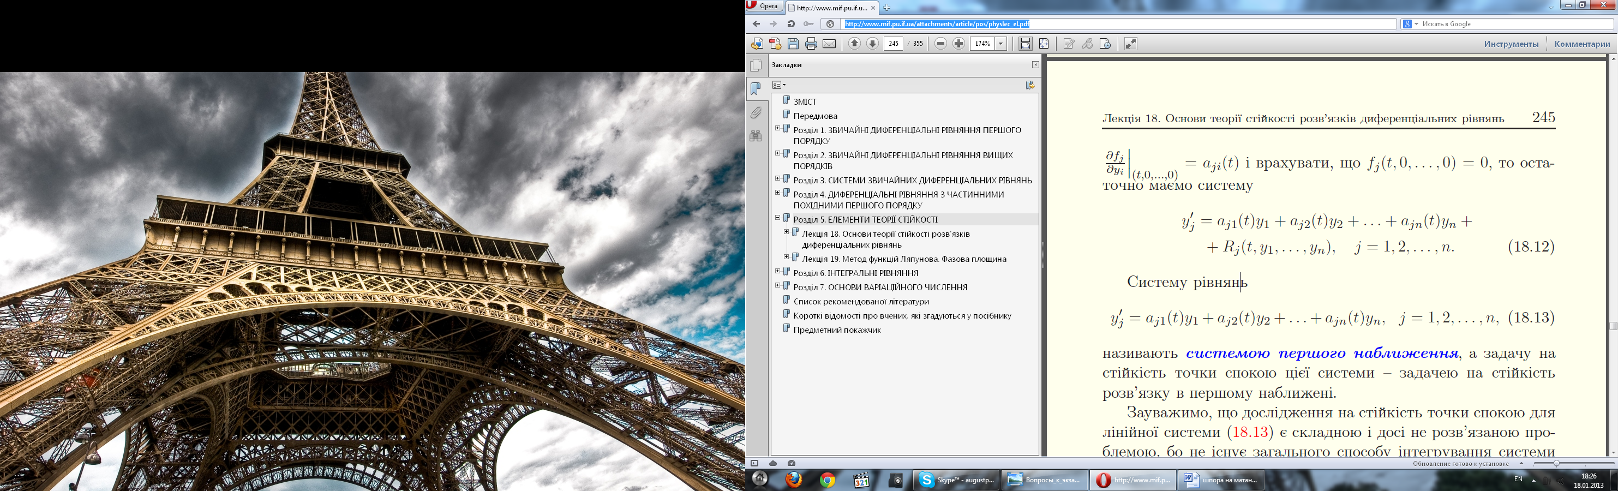This screenshot has height=491, width=1618.
Task: Toggle the bookmarks panel button
Action: 756,88
